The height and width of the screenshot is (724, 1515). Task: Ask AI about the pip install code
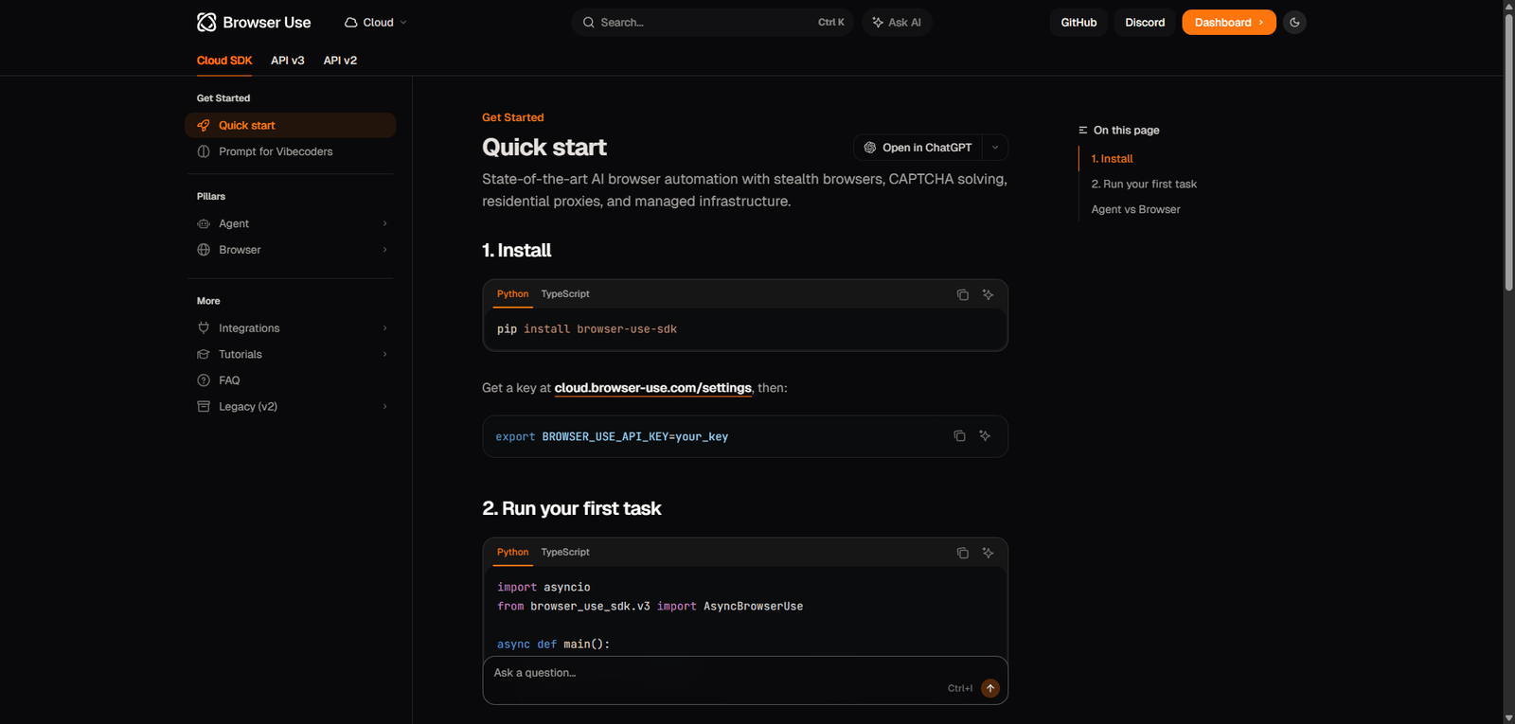(988, 294)
